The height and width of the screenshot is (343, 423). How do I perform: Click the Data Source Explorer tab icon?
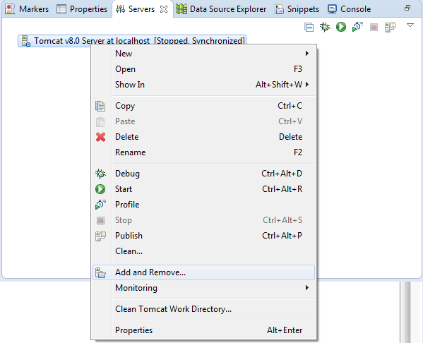point(181,9)
